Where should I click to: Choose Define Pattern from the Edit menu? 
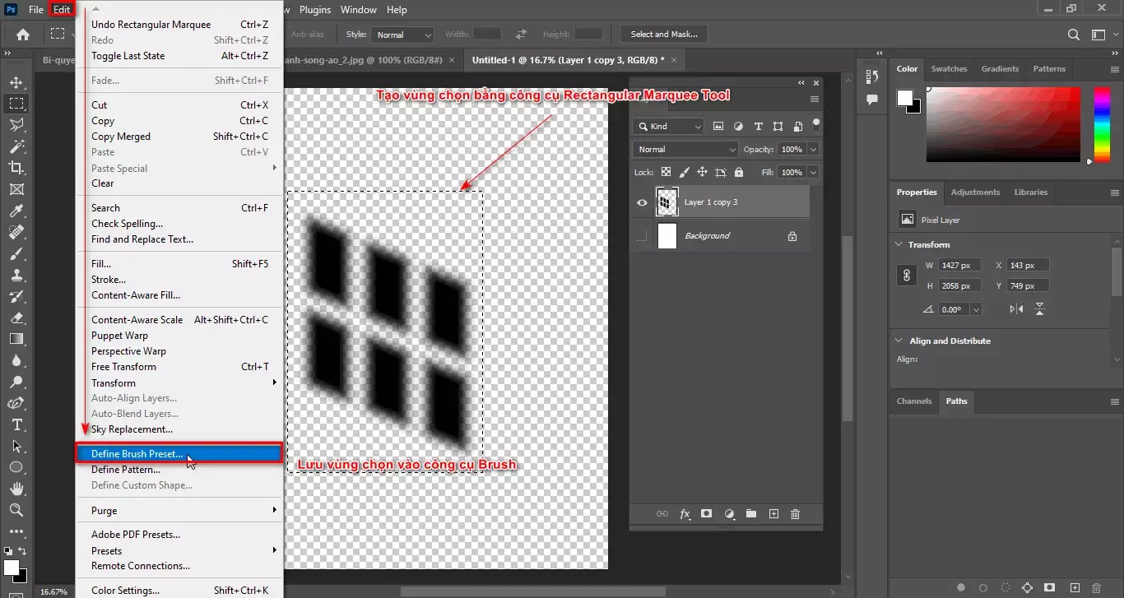(128, 469)
